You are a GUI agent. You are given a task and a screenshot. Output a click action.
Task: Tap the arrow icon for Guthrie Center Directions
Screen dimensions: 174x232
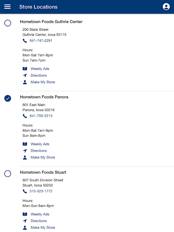tap(25, 75)
